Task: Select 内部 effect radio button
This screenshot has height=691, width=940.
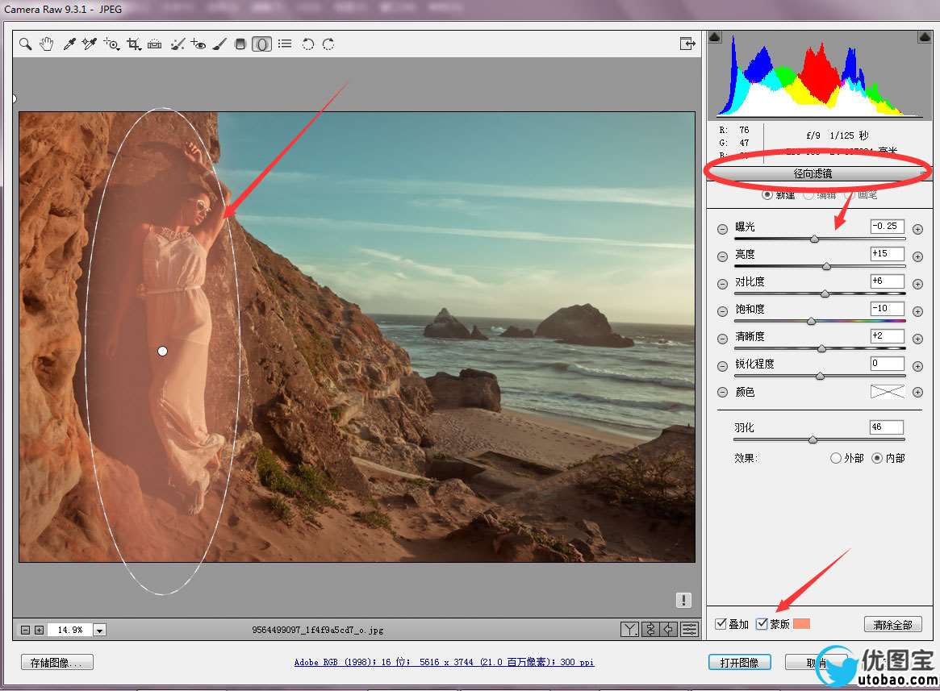Action: (x=877, y=458)
